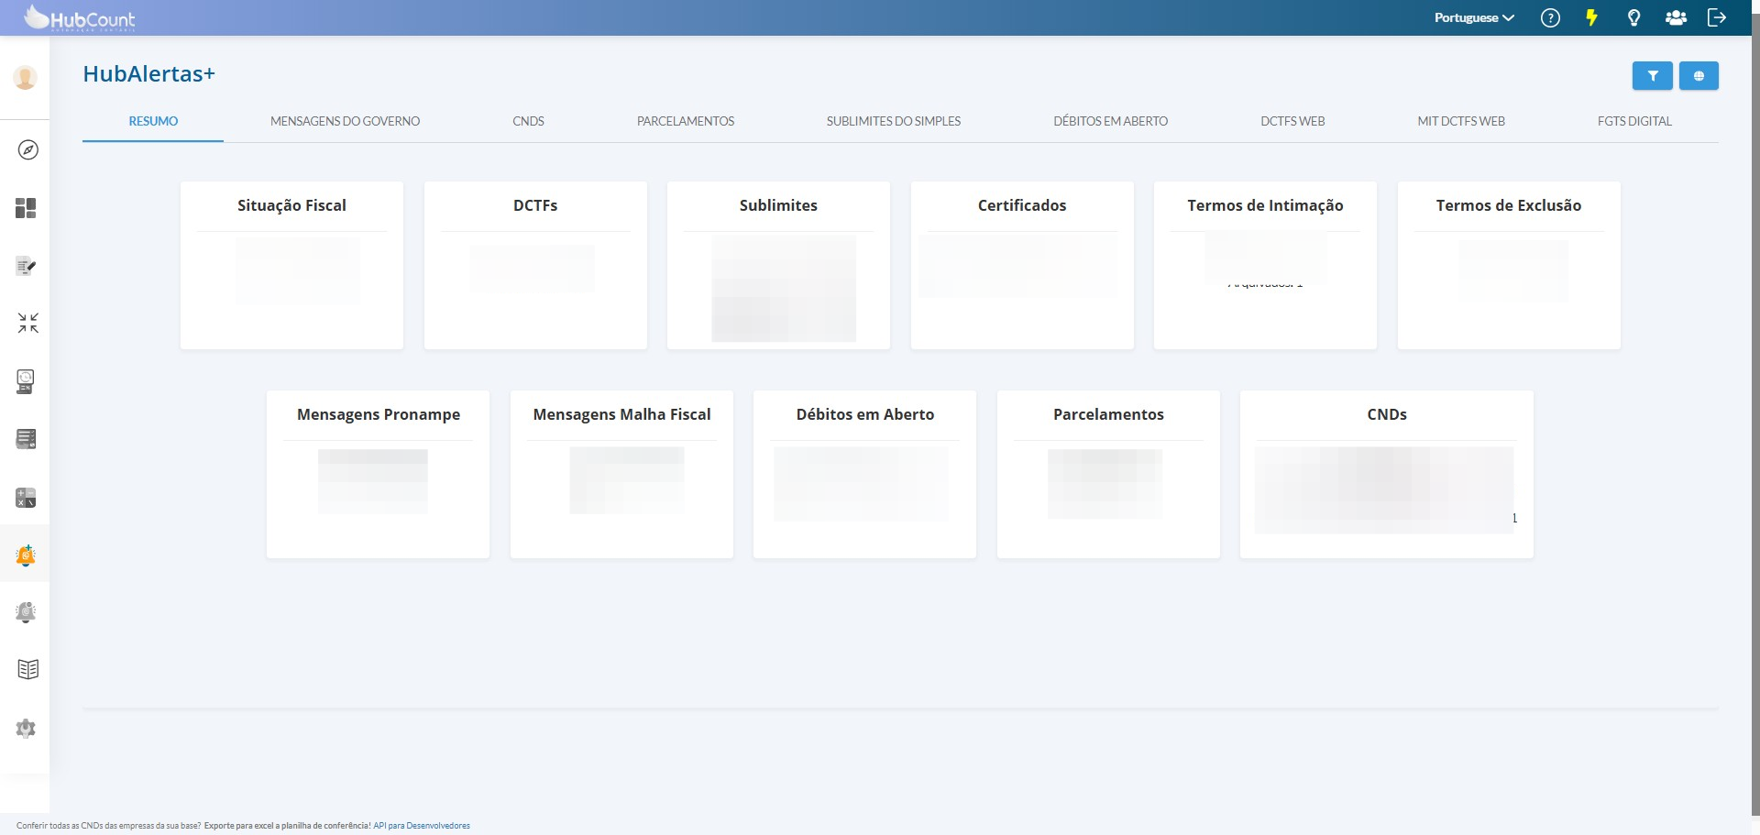Click the HubCount logo
Screen dimensions: 1760x835
click(80, 17)
